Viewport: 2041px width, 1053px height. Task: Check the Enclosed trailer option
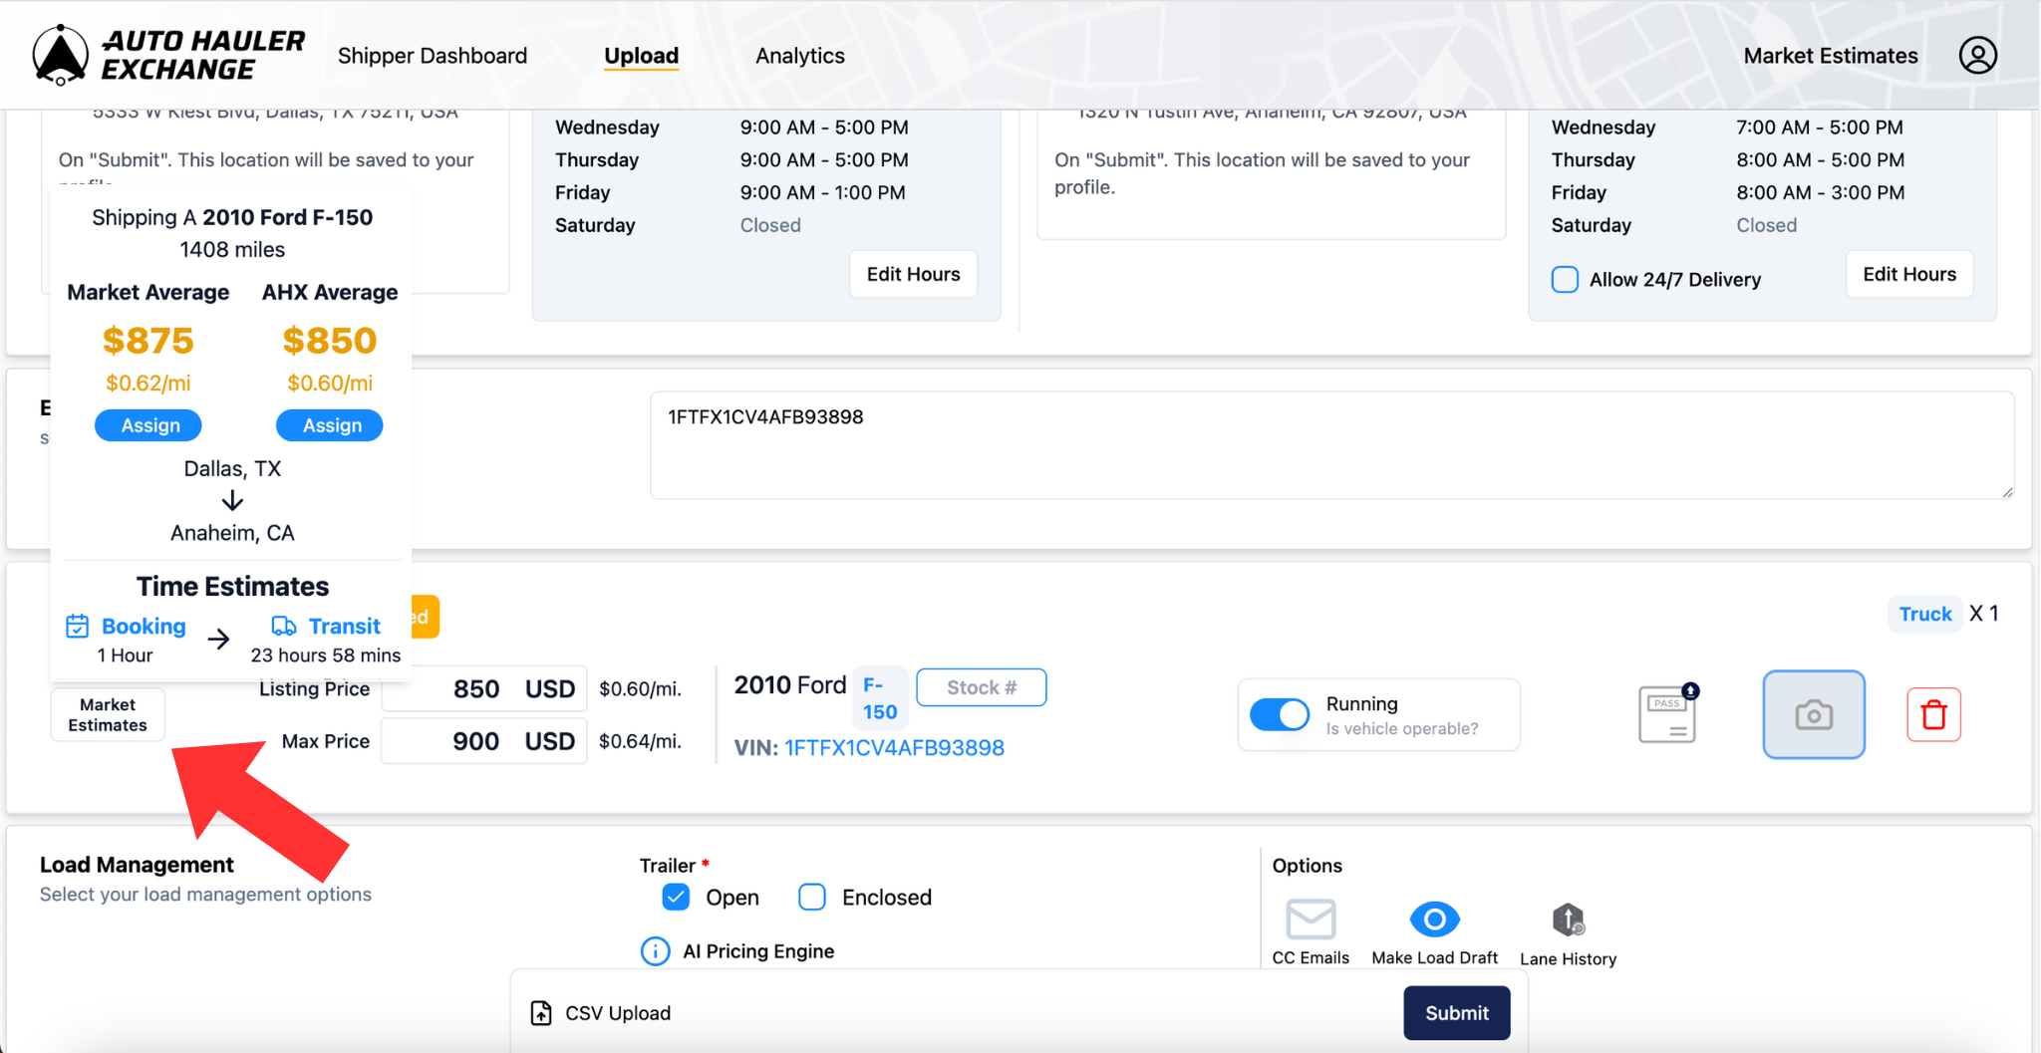[812, 897]
